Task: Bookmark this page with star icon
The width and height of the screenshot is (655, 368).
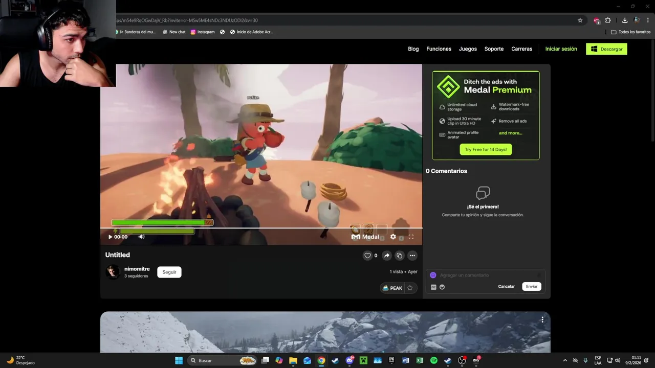Action: 580,20
